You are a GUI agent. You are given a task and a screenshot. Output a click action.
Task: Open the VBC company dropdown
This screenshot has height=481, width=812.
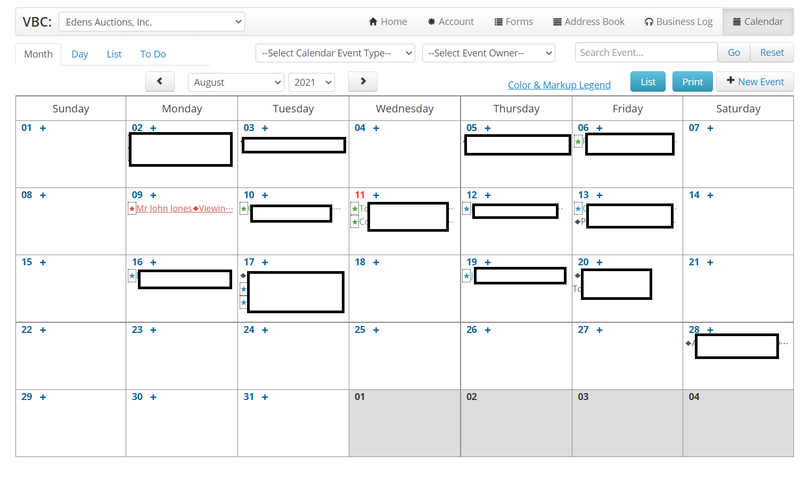point(152,22)
